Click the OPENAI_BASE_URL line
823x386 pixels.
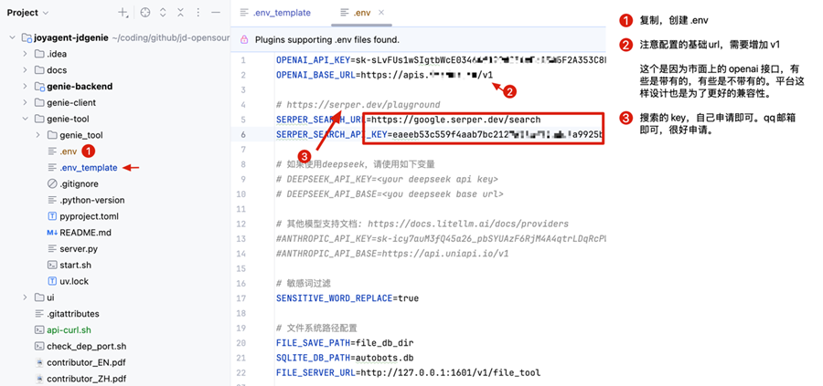384,75
